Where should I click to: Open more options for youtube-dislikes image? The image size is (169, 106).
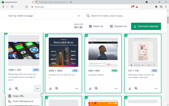[116, 88]
